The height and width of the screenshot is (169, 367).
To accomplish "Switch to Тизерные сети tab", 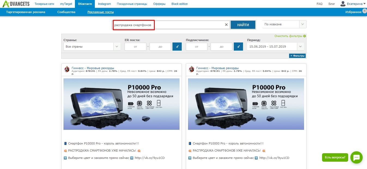I will point(44,4).
